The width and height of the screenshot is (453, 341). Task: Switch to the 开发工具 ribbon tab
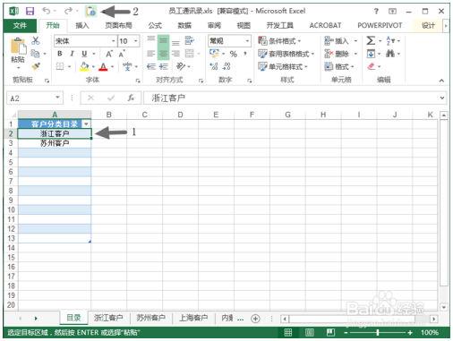(280, 26)
